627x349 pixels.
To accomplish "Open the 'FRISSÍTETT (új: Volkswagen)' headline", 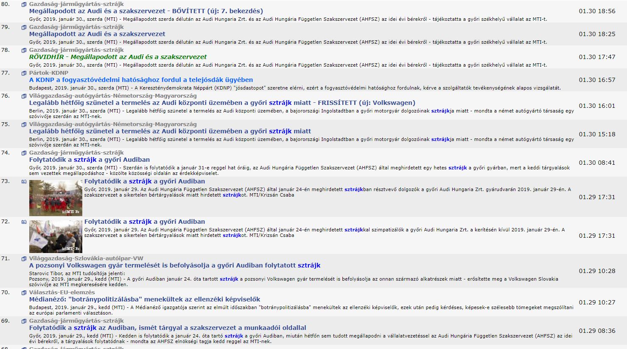I will 222,103.
